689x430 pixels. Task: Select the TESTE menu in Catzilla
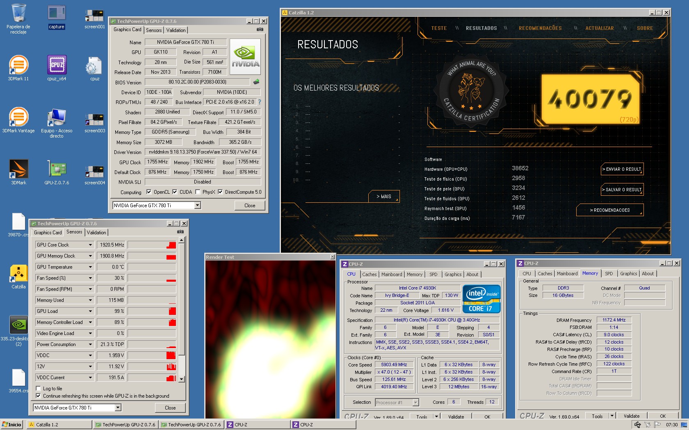pyautogui.click(x=439, y=28)
